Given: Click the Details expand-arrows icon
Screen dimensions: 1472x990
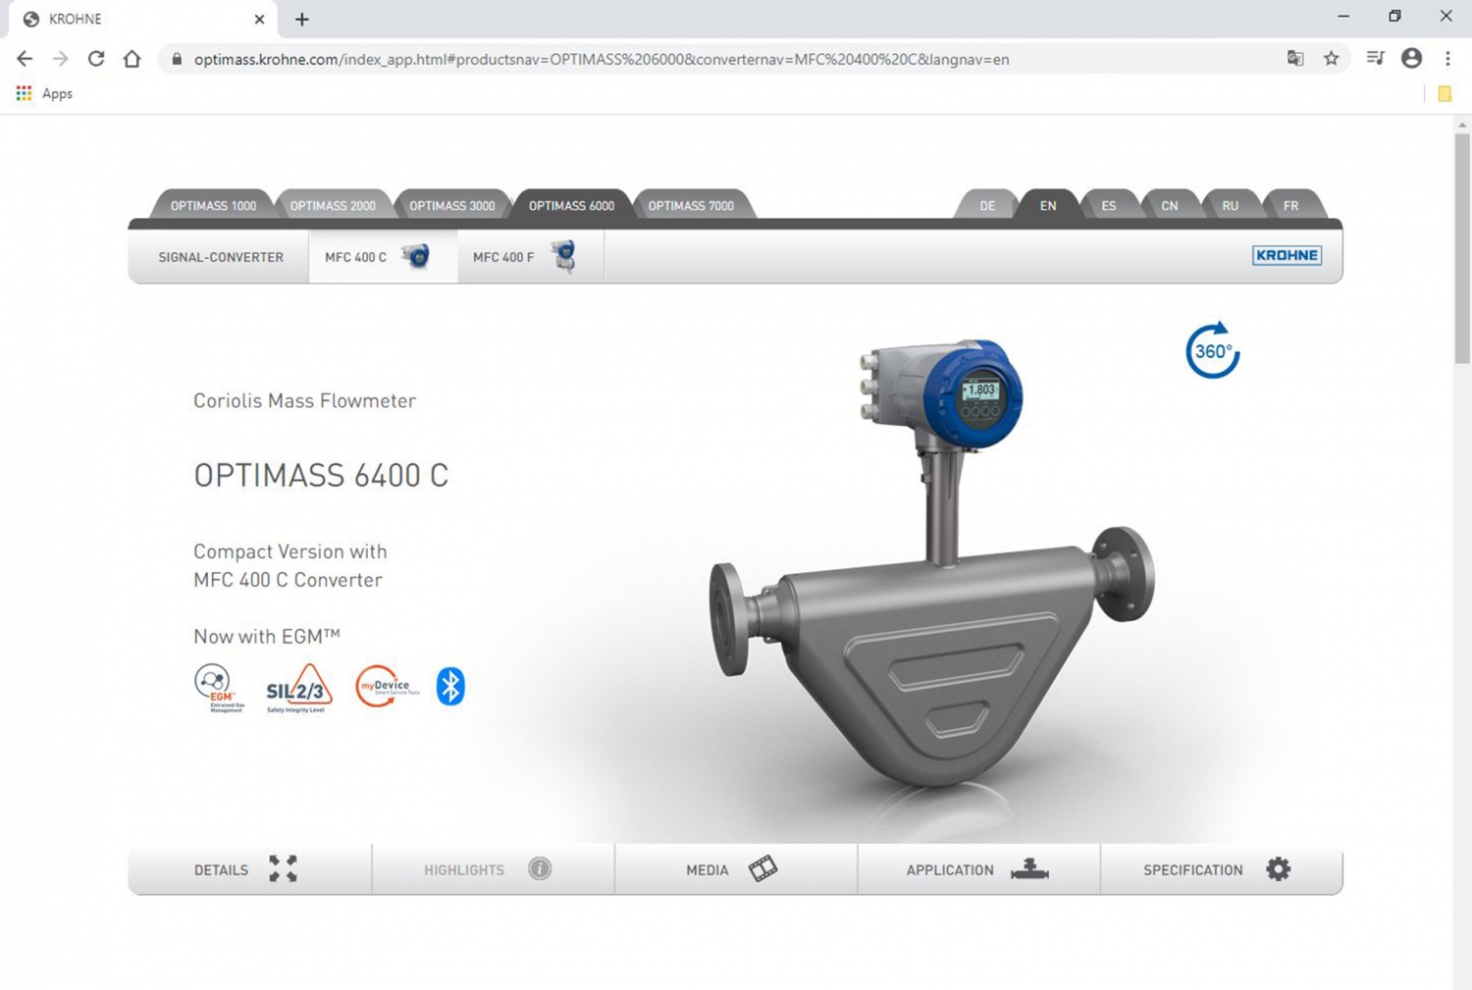Looking at the screenshot, I should coord(284,868).
